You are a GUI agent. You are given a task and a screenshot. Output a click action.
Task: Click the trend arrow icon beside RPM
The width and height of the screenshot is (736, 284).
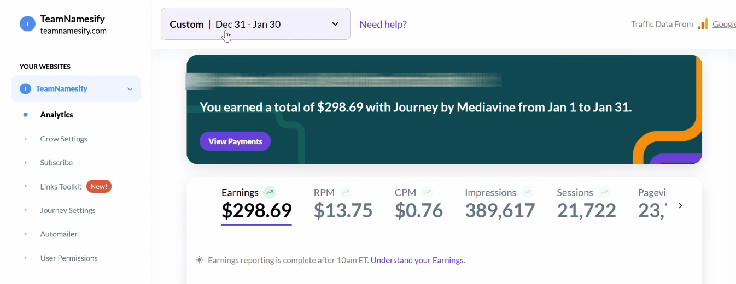pyautogui.click(x=345, y=192)
